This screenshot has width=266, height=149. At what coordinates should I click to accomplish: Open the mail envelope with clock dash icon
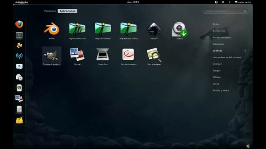point(19,77)
